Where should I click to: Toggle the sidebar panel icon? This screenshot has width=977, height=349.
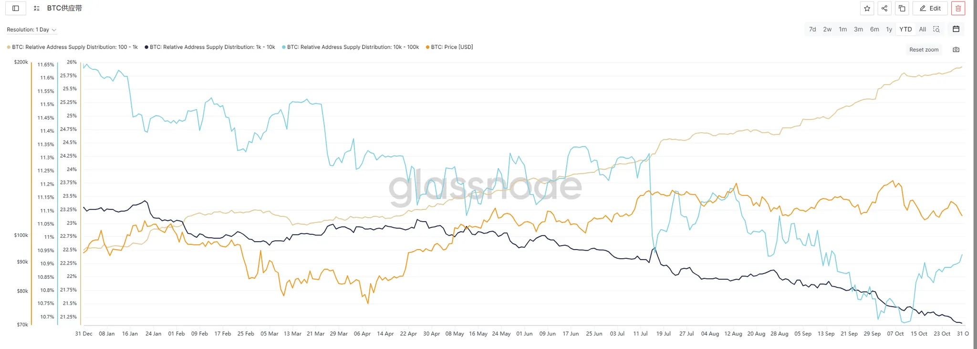point(16,8)
